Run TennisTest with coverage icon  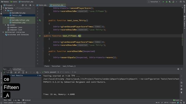pos(170,2)
